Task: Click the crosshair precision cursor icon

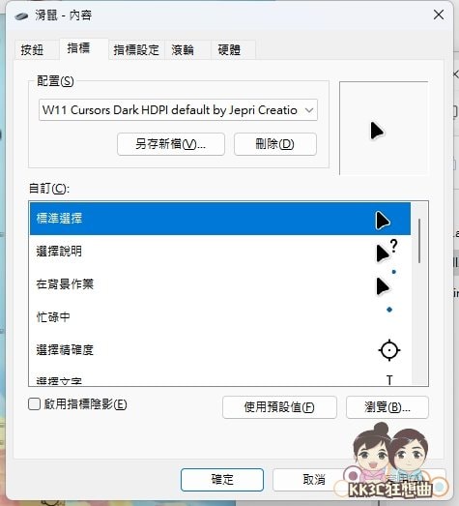Action: [389, 350]
